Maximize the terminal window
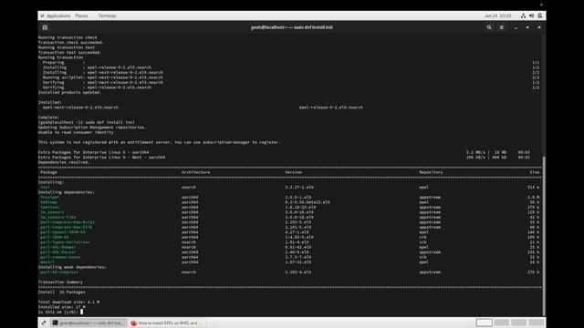The width and height of the screenshot is (584, 328). coord(527,27)
